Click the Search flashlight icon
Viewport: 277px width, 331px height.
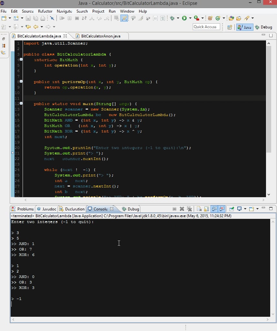point(247,18)
